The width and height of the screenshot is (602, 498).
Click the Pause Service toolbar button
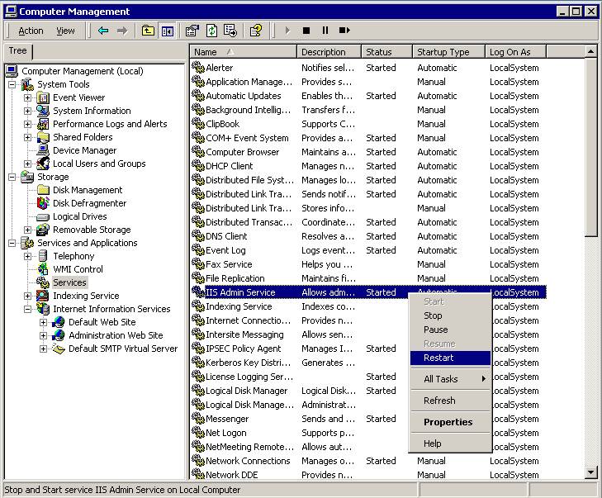(x=325, y=31)
